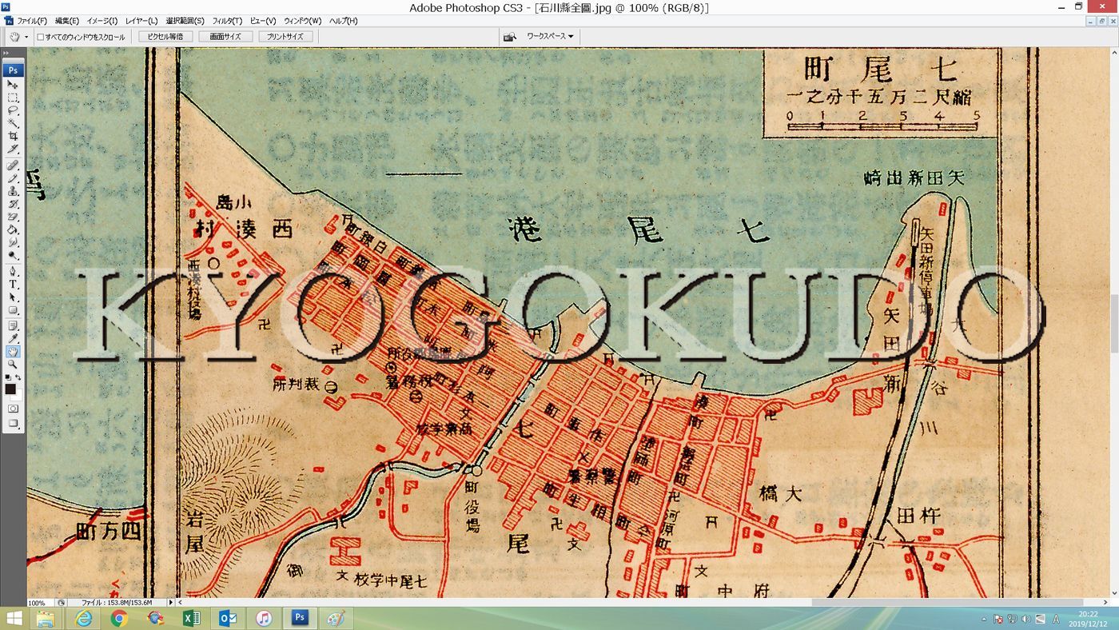Select the Healing Brush tool
This screenshot has width=1119, height=630.
pos(13,165)
